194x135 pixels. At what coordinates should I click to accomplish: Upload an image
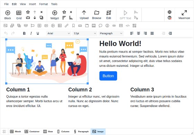pos(84,15)
